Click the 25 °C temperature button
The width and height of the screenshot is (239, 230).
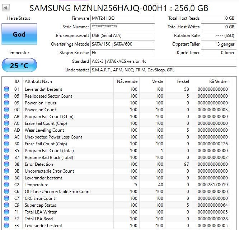19,65
